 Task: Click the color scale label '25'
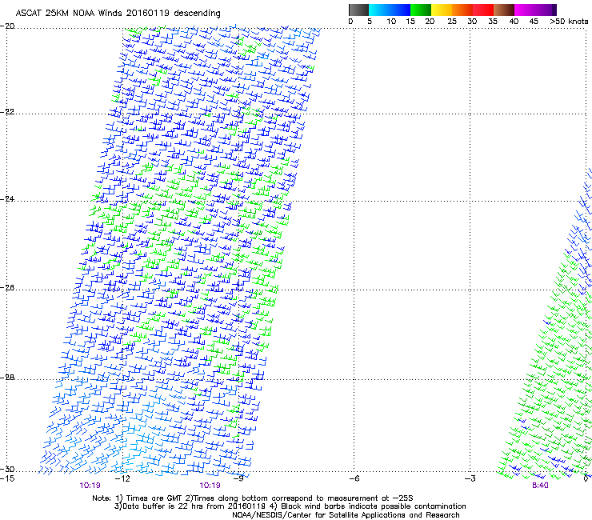(x=452, y=22)
